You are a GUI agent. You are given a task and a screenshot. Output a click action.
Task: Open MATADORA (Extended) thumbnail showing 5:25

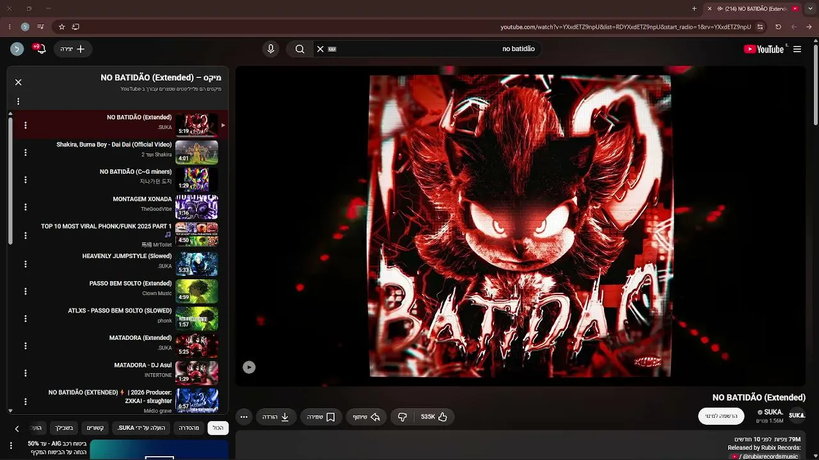click(x=196, y=346)
